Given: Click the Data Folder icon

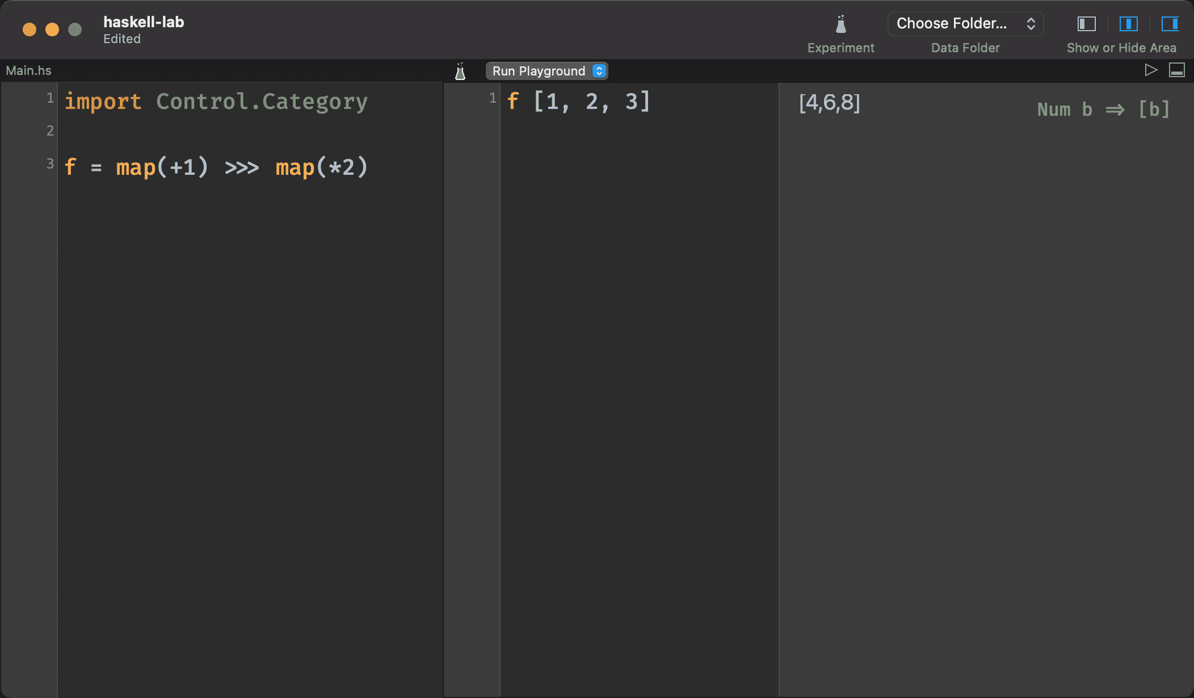Looking at the screenshot, I should click(x=965, y=24).
